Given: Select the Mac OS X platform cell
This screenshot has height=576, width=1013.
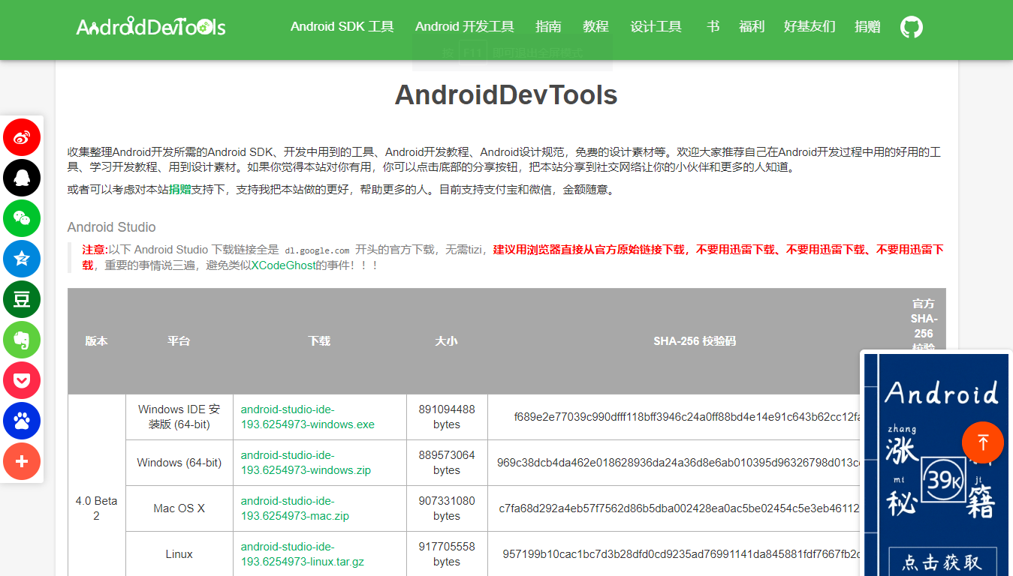Looking at the screenshot, I should point(179,508).
